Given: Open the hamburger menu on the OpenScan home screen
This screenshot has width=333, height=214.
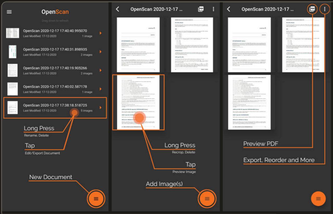Looking at the screenshot, I should coord(9,12).
